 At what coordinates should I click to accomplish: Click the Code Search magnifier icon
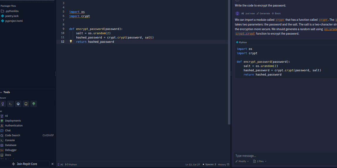coord(2,136)
